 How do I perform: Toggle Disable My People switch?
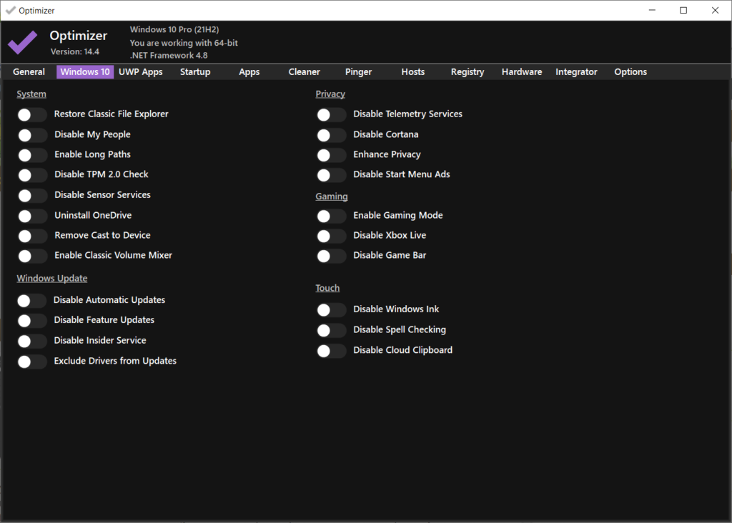click(32, 135)
